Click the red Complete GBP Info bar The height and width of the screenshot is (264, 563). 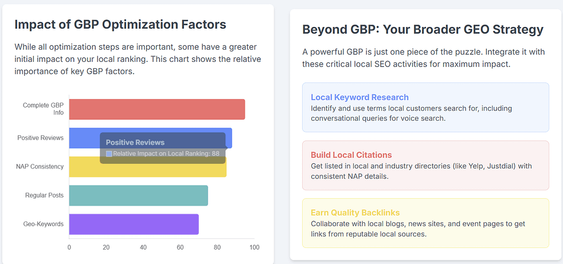click(157, 109)
